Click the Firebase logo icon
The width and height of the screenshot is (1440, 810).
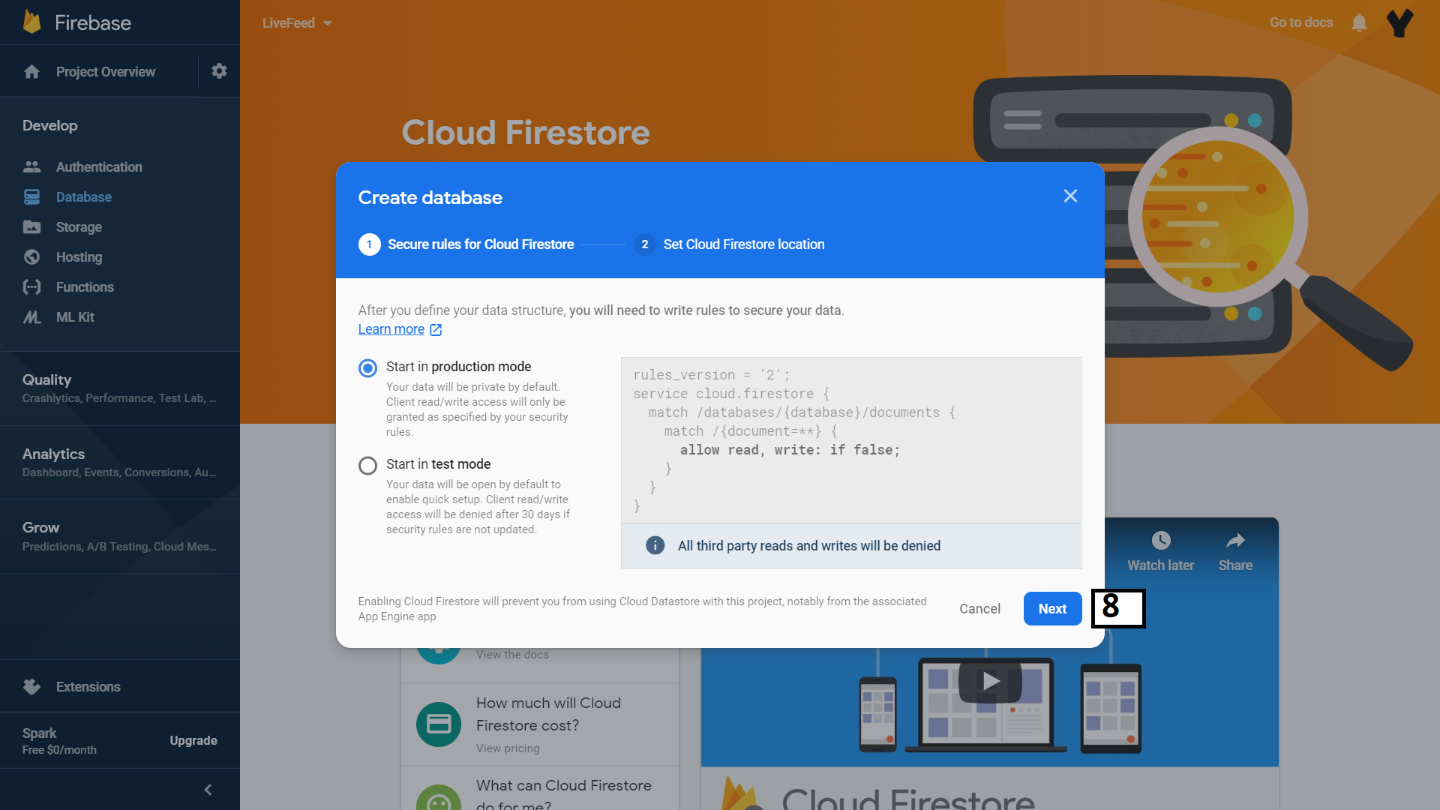pyautogui.click(x=32, y=22)
